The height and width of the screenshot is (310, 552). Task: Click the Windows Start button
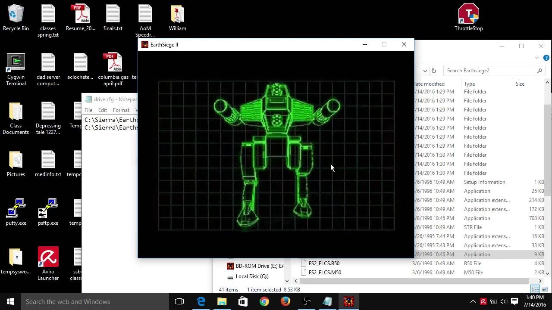(x=10, y=301)
